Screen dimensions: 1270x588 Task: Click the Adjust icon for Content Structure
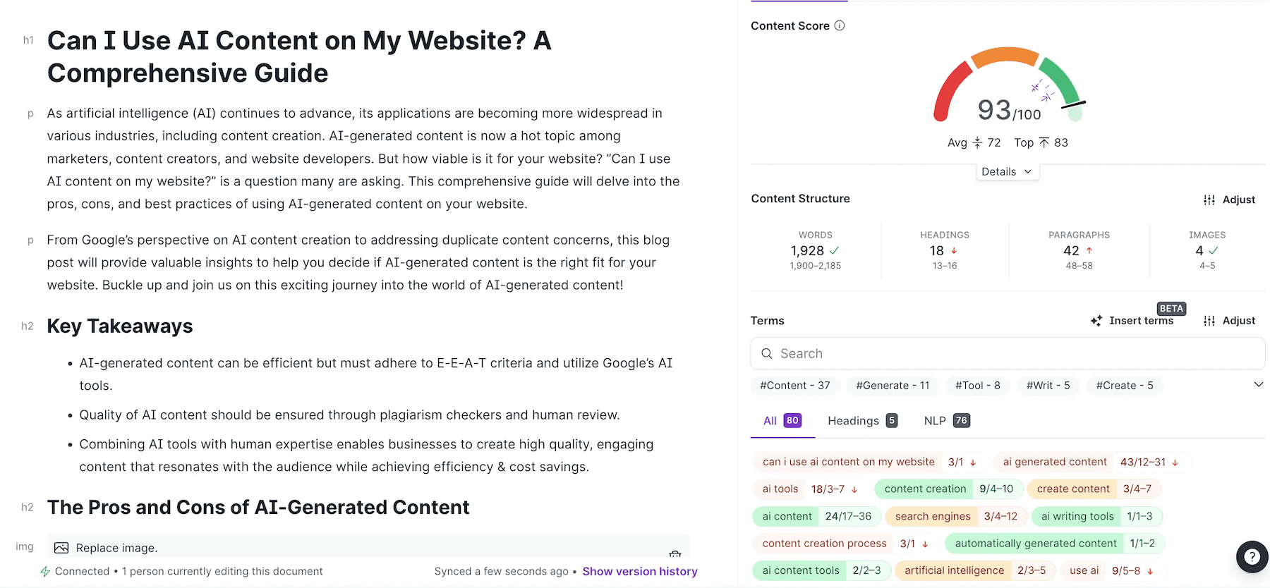[1209, 200]
